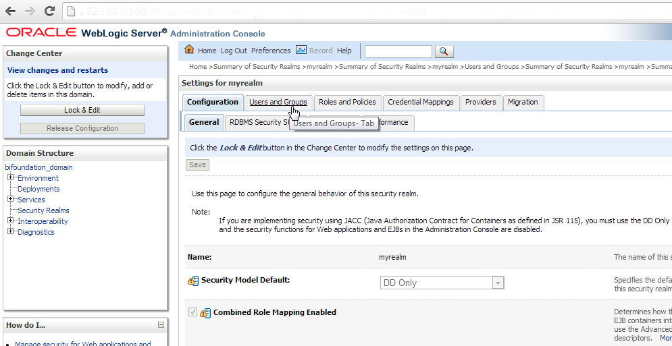This screenshot has height=346, width=672.
Task: Click the Combined Role Mapping warning icon
Action: tap(205, 313)
